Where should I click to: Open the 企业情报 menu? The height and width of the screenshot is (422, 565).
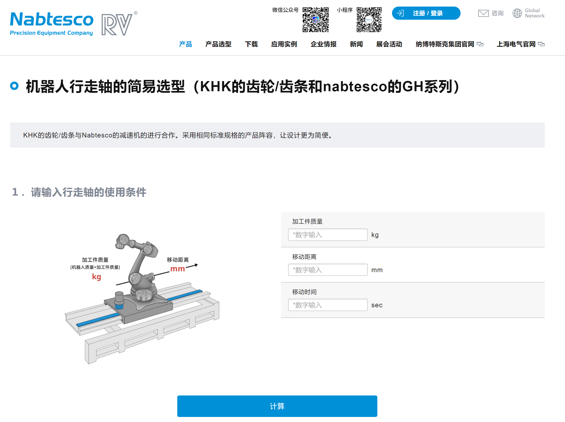click(x=323, y=44)
